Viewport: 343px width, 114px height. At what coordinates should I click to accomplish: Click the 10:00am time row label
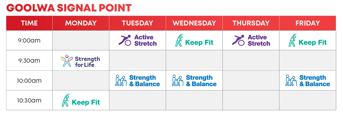tap(29, 81)
